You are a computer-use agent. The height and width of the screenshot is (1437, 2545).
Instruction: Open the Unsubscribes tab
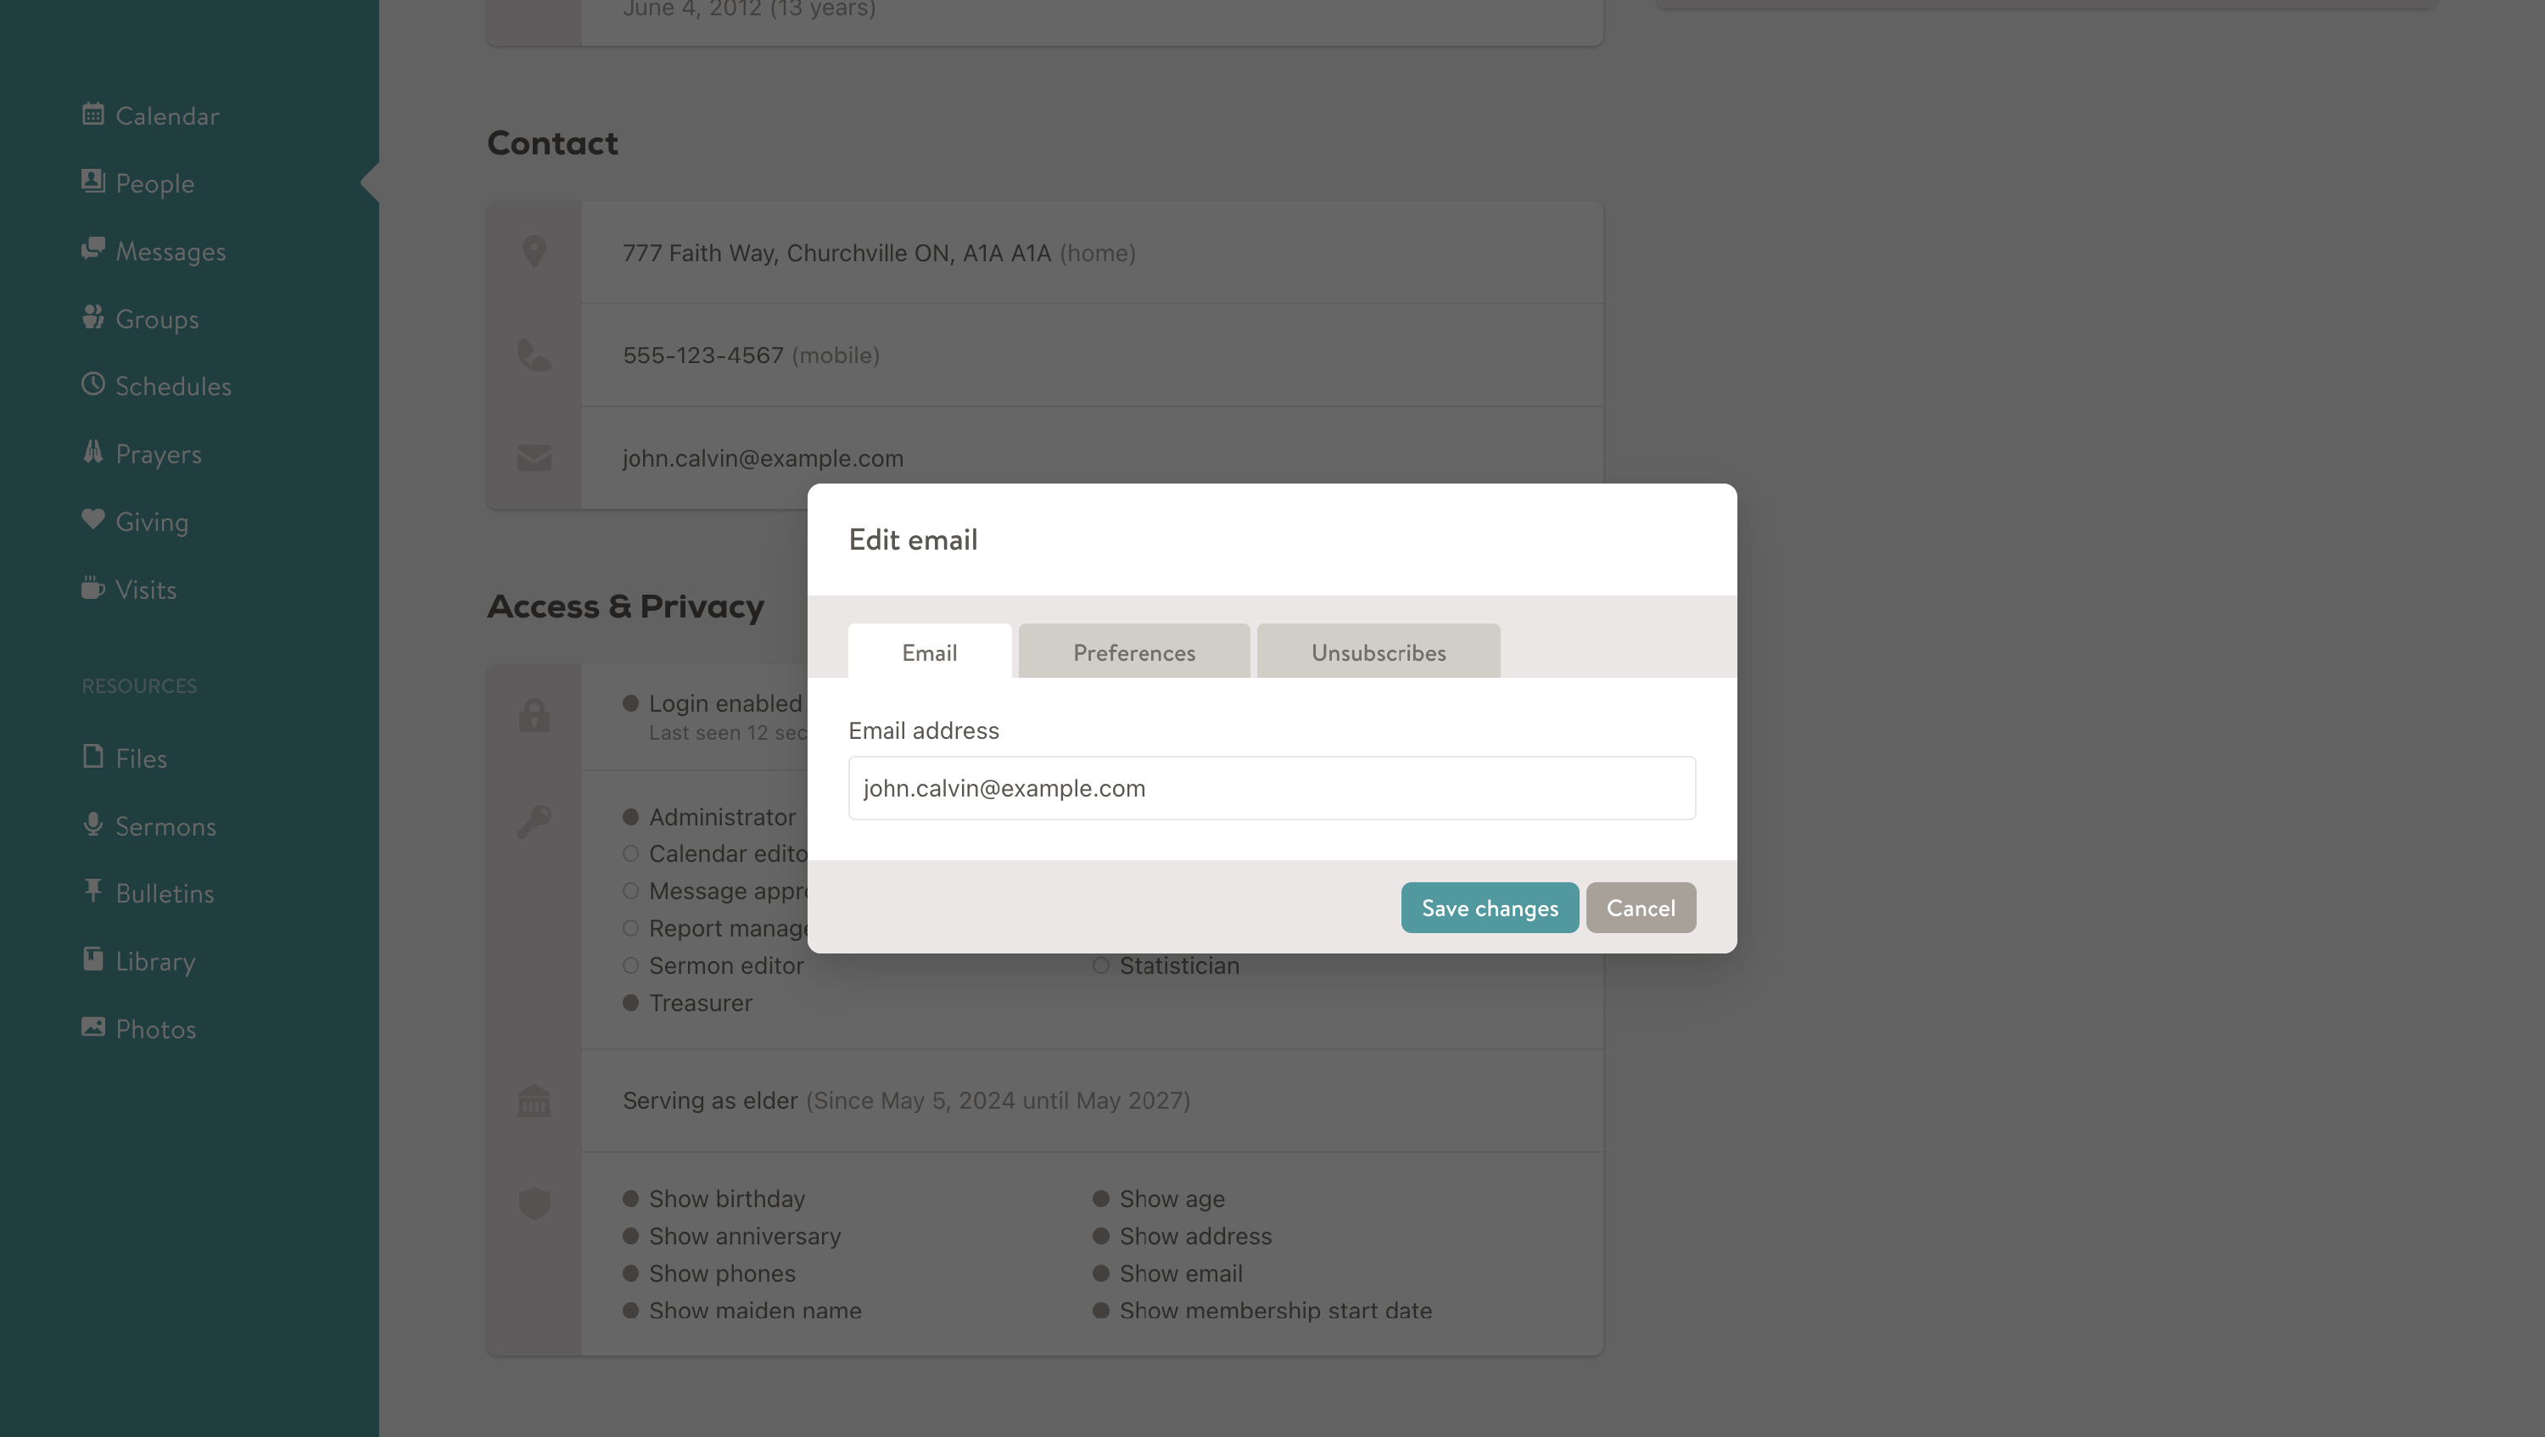coord(1377,651)
